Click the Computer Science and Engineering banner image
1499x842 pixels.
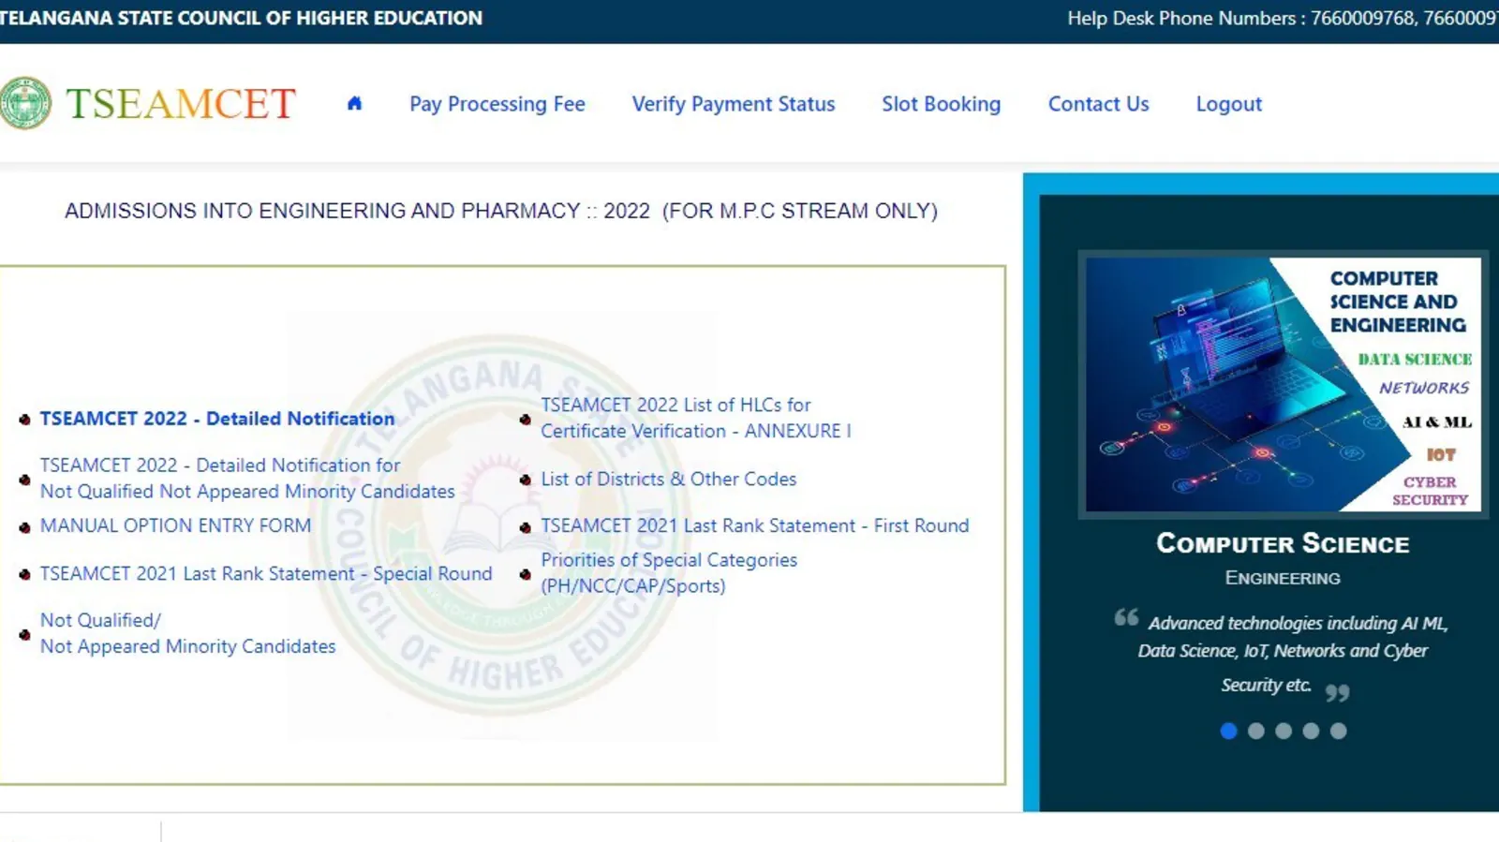1283,384
